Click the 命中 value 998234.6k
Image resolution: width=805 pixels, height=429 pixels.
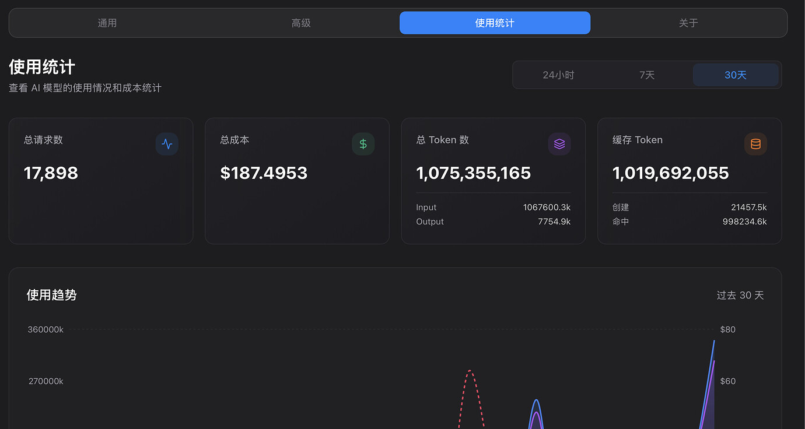pyautogui.click(x=745, y=221)
